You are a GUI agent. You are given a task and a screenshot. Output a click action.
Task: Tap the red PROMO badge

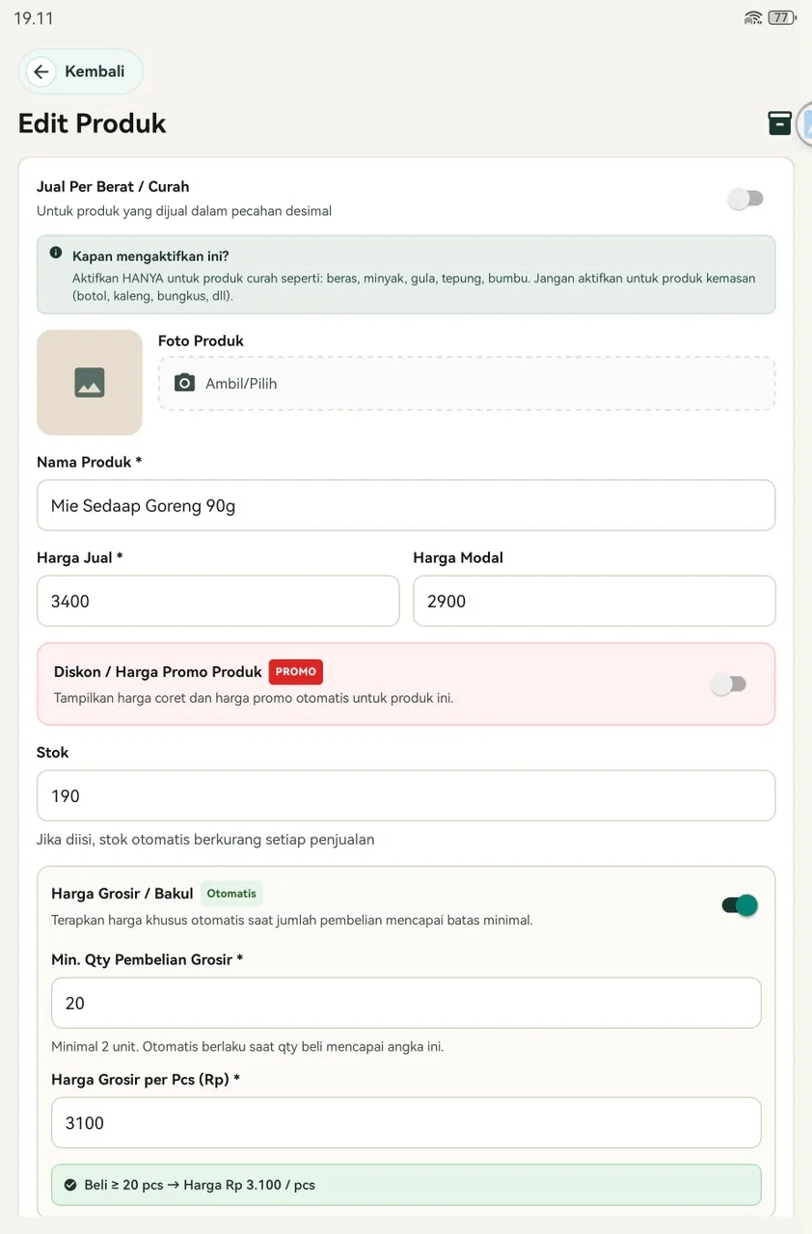pos(296,672)
